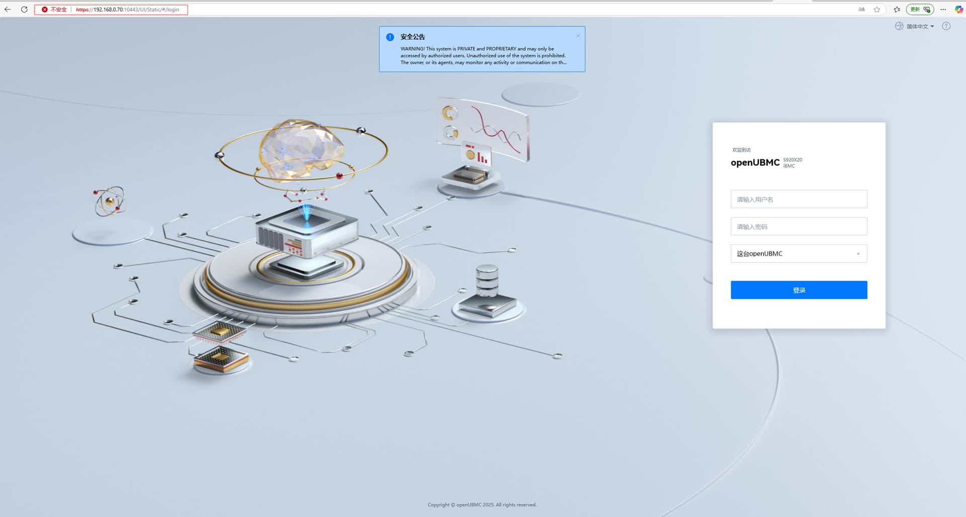Click the red 不安全 security warning indicator
The height and width of the screenshot is (517, 966).
pos(54,10)
